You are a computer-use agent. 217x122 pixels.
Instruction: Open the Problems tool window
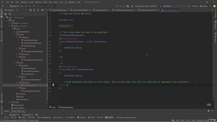coord(70,118)
